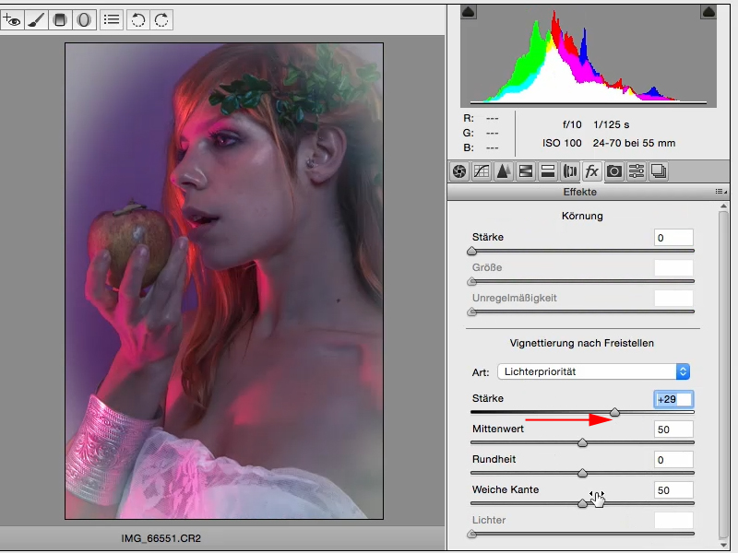Image resolution: width=738 pixels, height=553 pixels.
Task: Select the Adjustment Brush tool
Action: [x=36, y=20]
